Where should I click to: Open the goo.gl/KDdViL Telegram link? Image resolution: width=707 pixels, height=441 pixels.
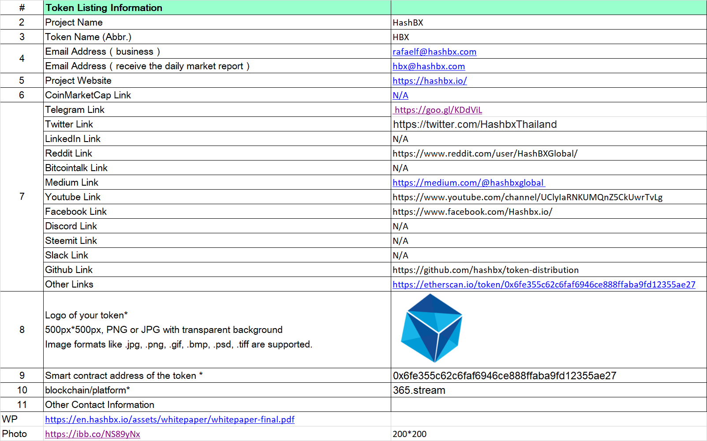[438, 110]
